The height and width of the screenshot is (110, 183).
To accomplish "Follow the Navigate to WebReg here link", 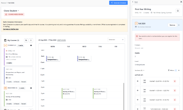I will (11, 29).
